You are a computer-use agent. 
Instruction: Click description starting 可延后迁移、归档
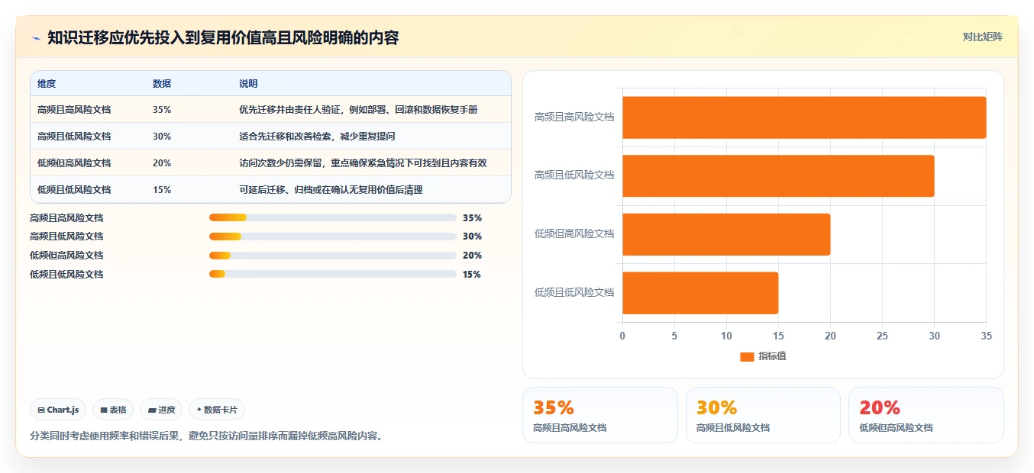click(x=331, y=190)
